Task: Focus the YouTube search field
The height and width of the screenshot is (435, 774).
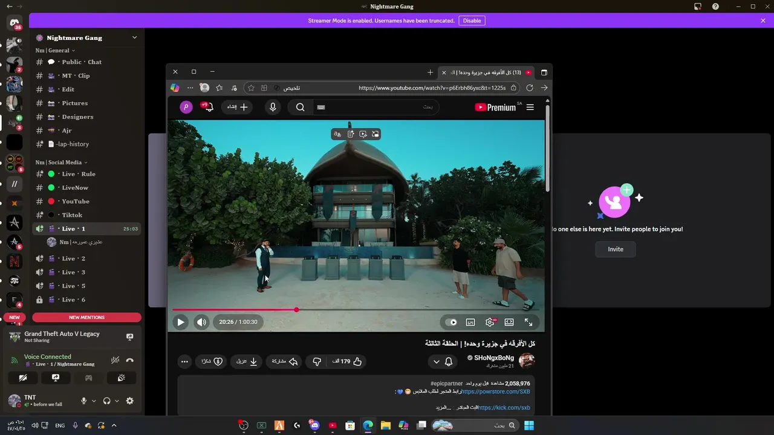Action: [x=375, y=107]
